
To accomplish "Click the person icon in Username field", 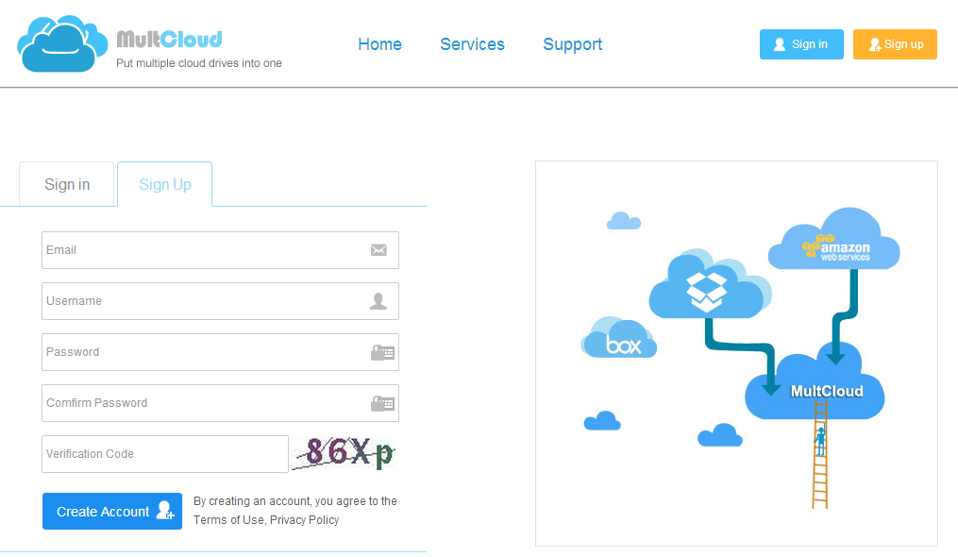I will [378, 301].
